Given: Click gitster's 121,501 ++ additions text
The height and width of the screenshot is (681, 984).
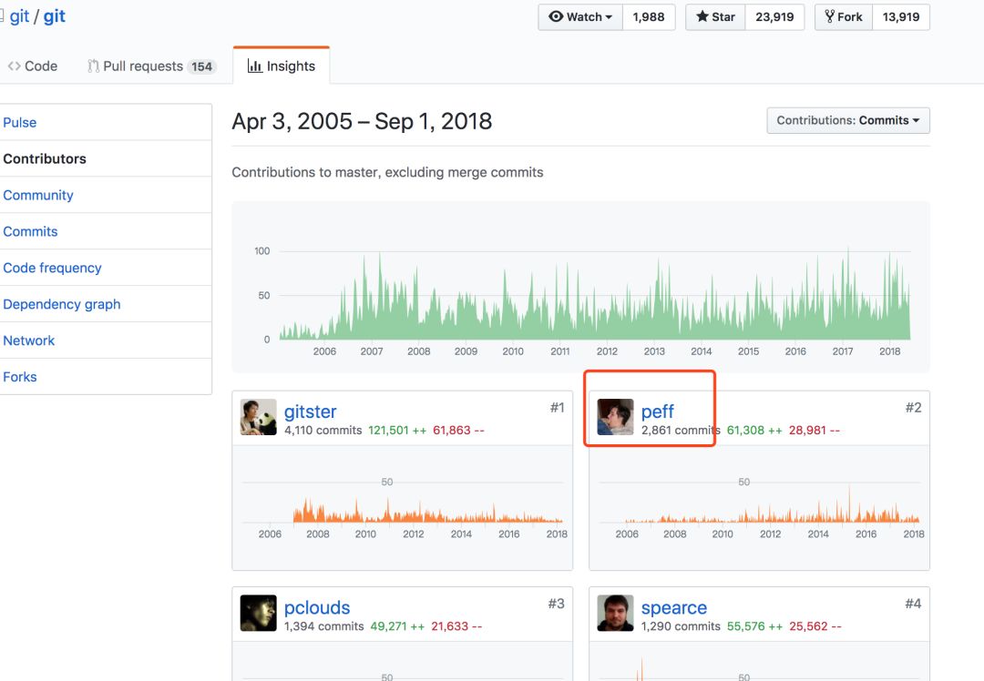Looking at the screenshot, I should 397,430.
